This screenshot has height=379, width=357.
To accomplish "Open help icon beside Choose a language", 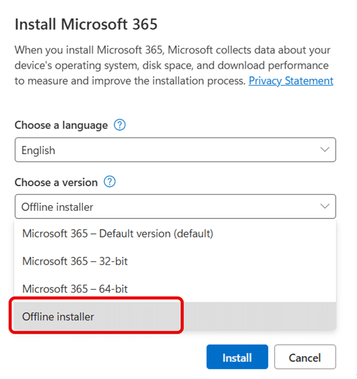I will click(x=119, y=125).
